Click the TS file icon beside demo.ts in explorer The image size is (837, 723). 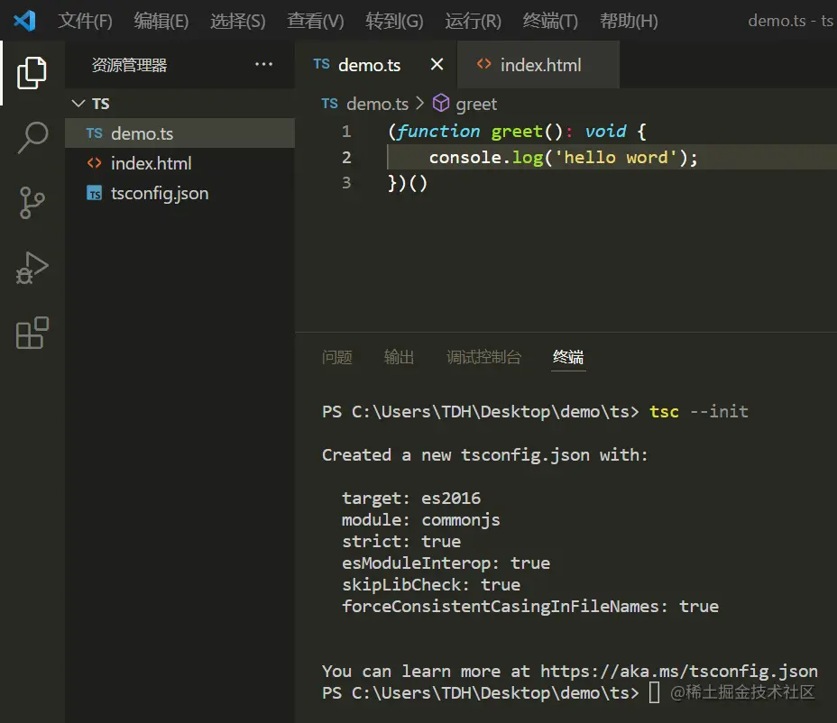coord(94,133)
